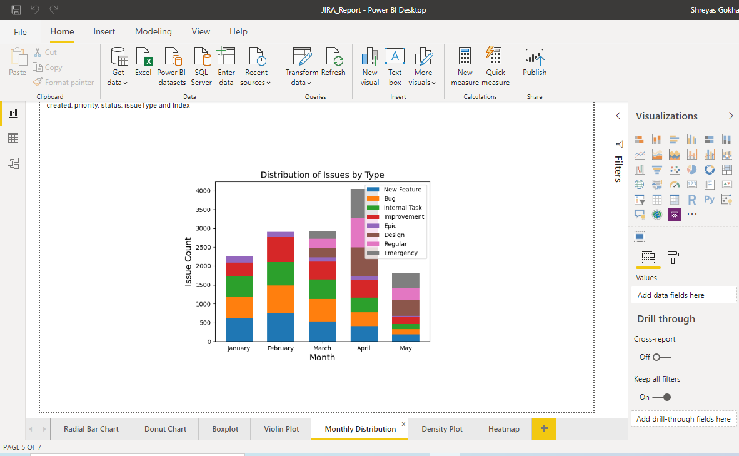739x456 pixels.
Task: Switch to Data view in left sidebar
Action: point(13,138)
